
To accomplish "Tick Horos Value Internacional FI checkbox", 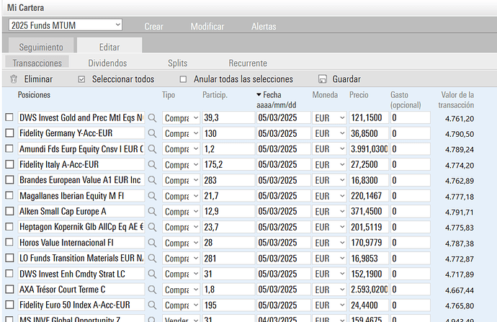I will coord(9,243).
